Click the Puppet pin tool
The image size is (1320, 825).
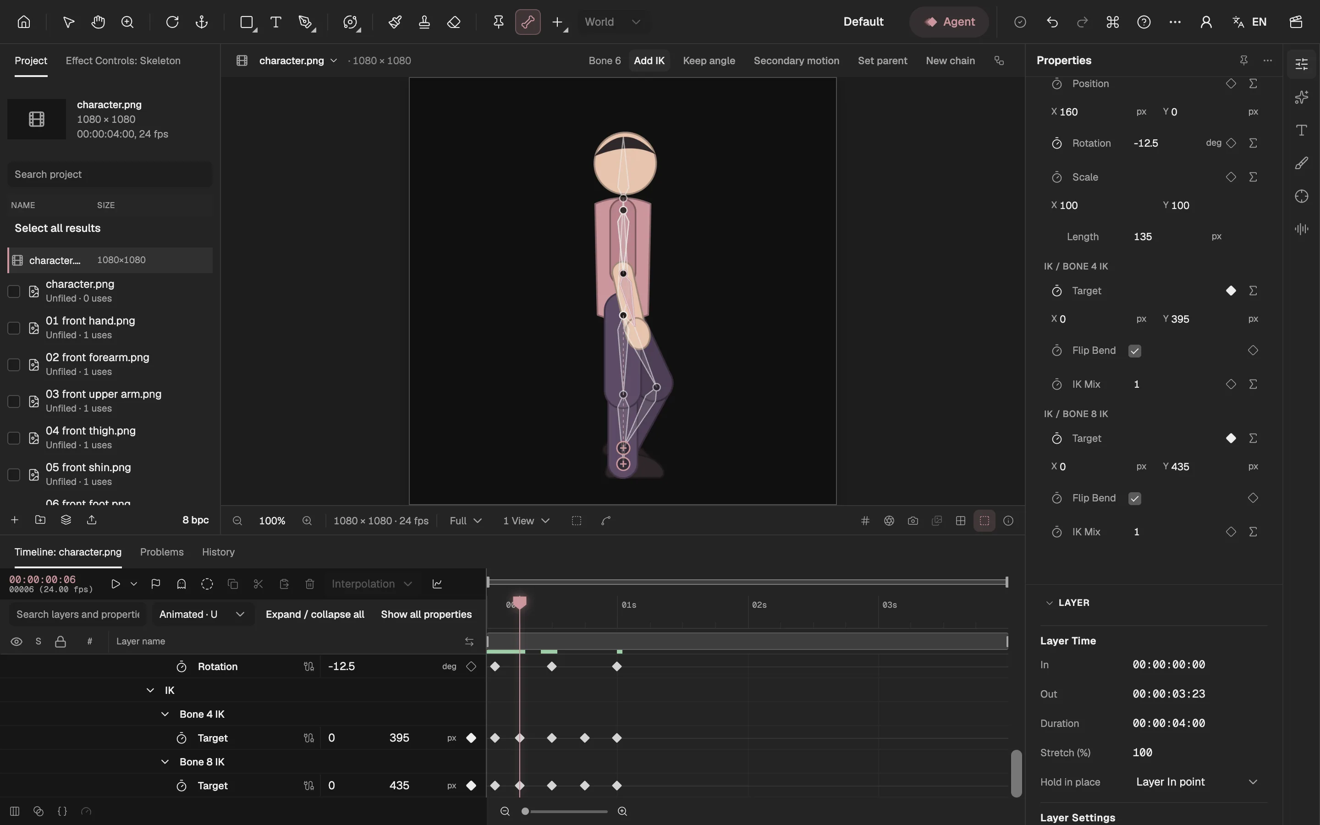click(498, 22)
